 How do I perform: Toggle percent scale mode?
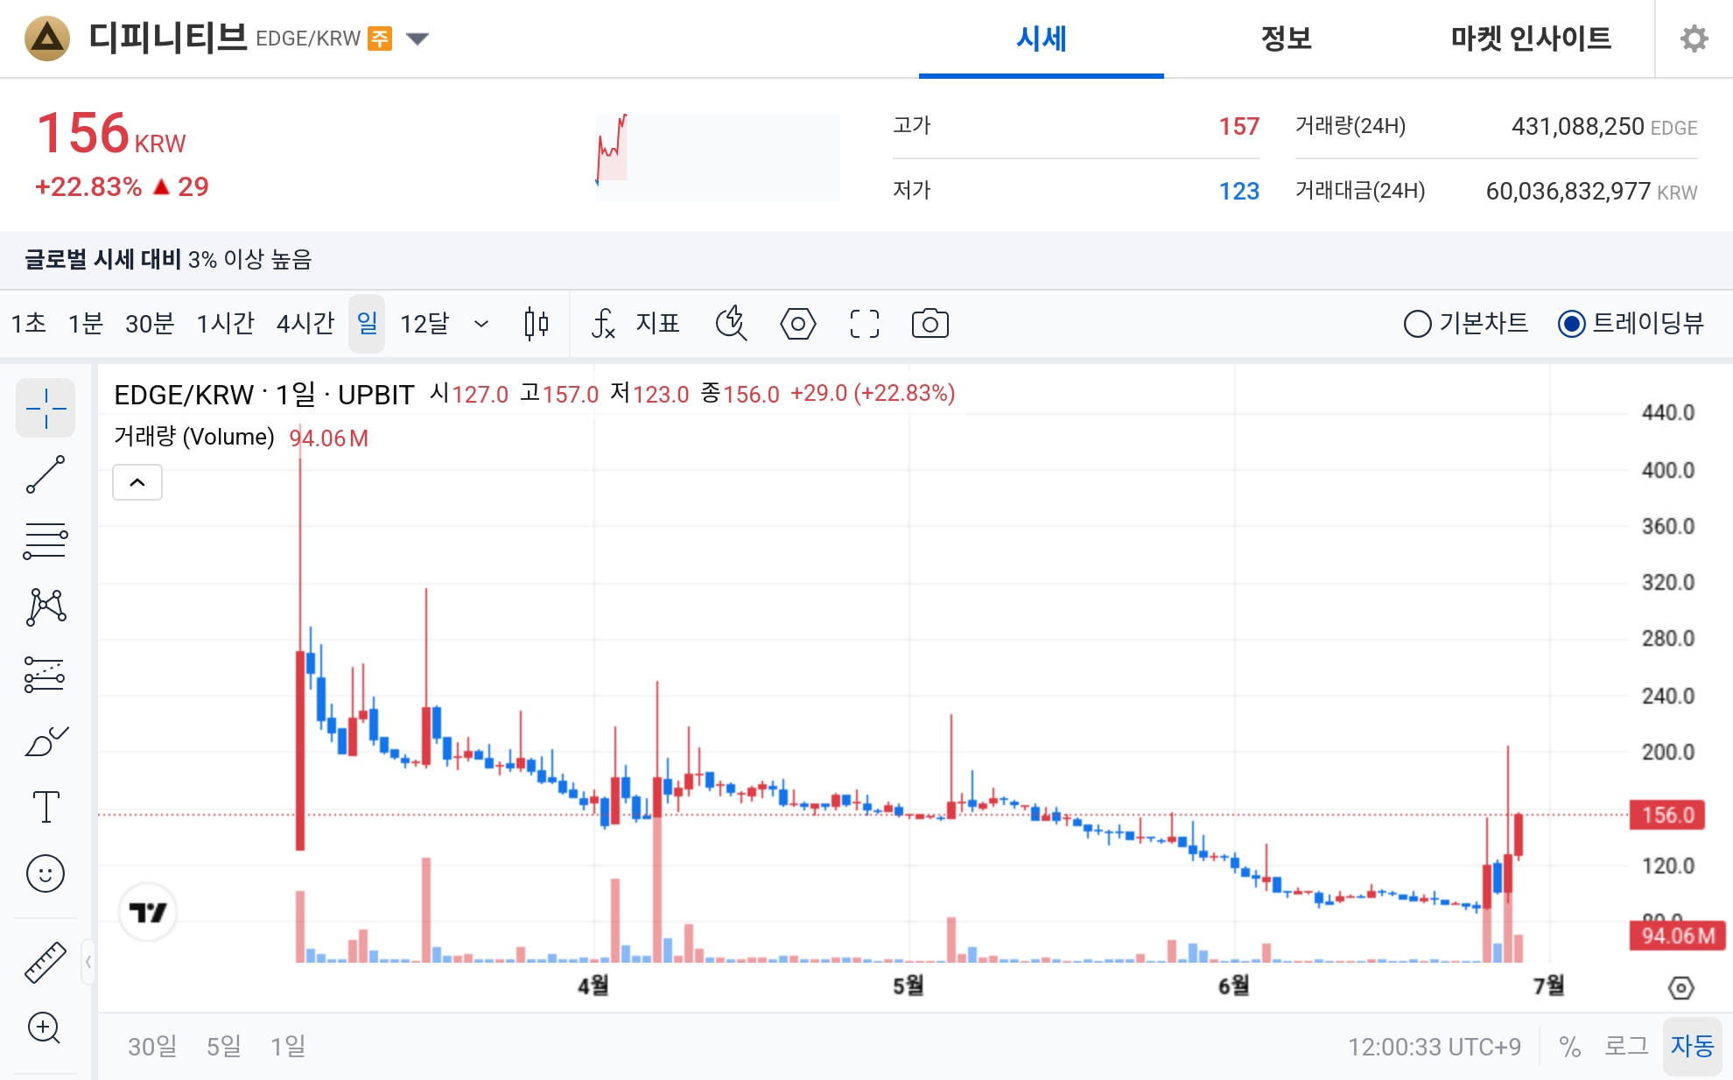pyautogui.click(x=1569, y=1047)
